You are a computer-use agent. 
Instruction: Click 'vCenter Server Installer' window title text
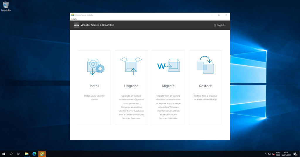tap(84, 15)
